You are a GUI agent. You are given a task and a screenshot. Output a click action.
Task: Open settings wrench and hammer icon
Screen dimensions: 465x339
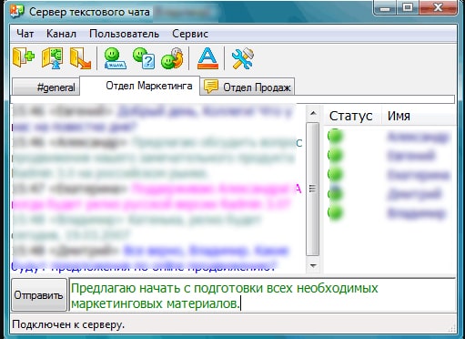pyautogui.click(x=242, y=58)
